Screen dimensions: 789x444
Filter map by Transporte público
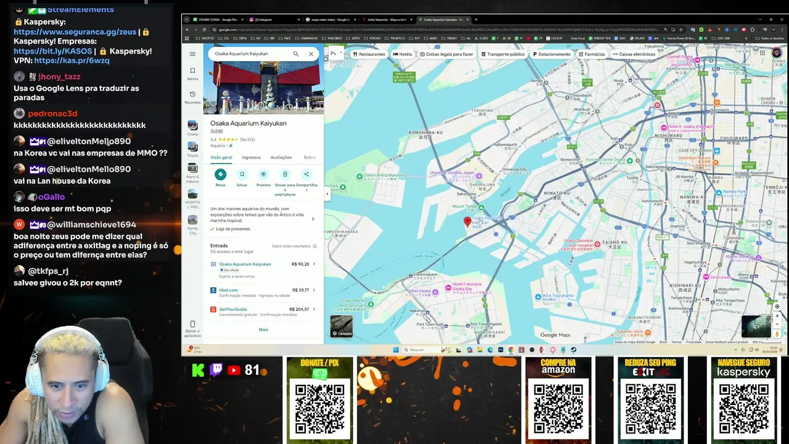502,54
